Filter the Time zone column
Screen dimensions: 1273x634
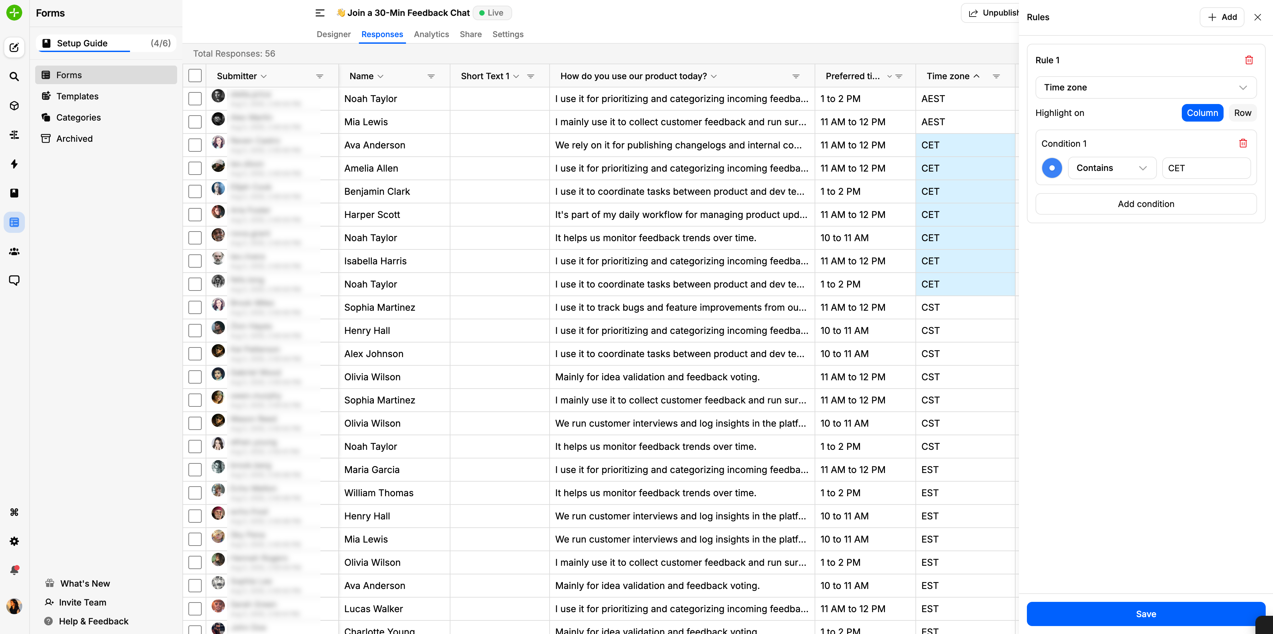click(x=996, y=77)
